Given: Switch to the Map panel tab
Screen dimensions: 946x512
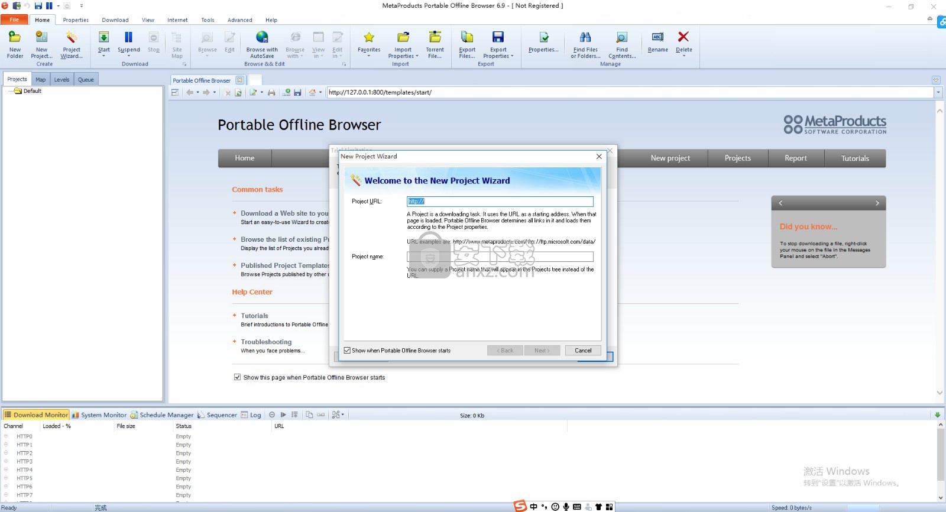Looking at the screenshot, I should tap(40, 79).
